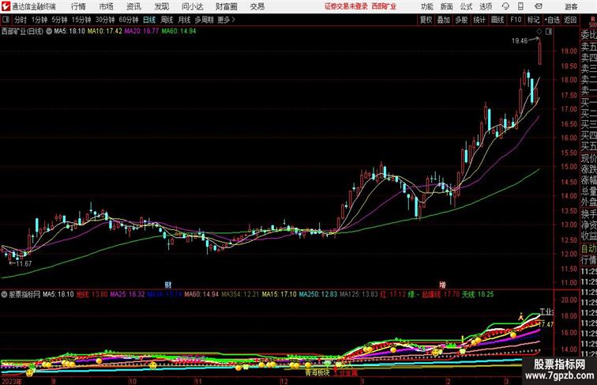Click the magenta MA20: 16.77 label
This screenshot has height=385, width=597.
(141, 32)
